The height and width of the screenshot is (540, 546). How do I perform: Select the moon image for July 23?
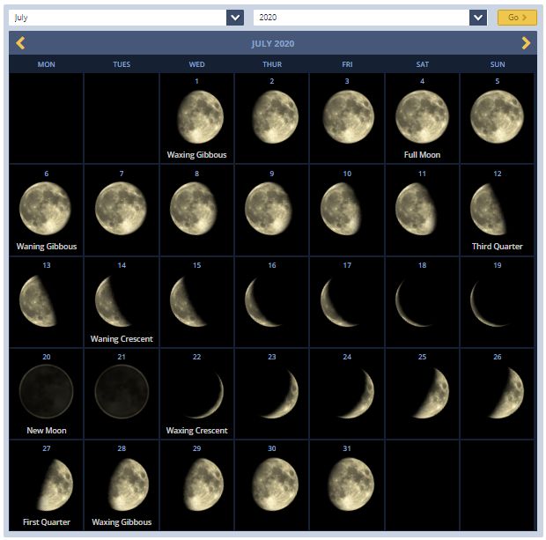[x=281, y=395]
